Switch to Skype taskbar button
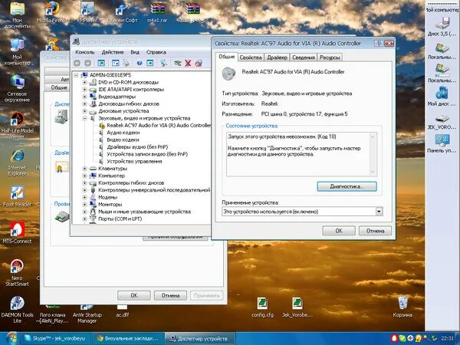Screen dimensions: 460x345 pos(55,338)
